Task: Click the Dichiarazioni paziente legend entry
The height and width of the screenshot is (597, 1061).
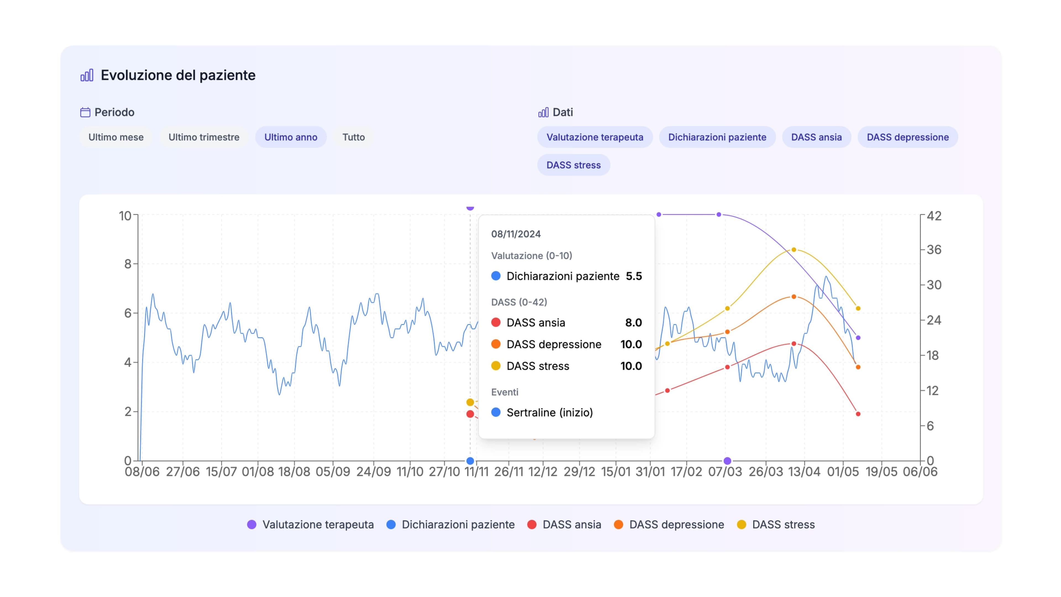Action: coord(451,525)
